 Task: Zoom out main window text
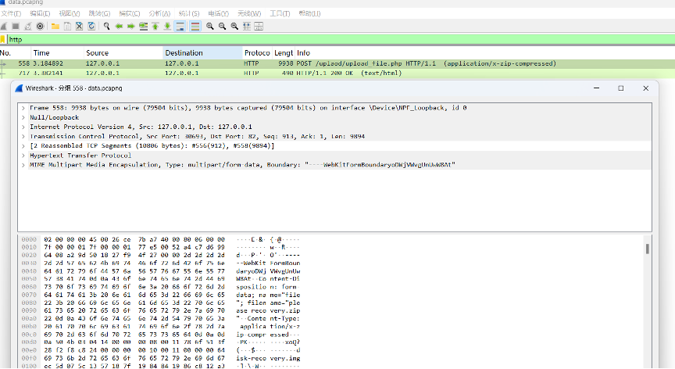tap(222, 27)
